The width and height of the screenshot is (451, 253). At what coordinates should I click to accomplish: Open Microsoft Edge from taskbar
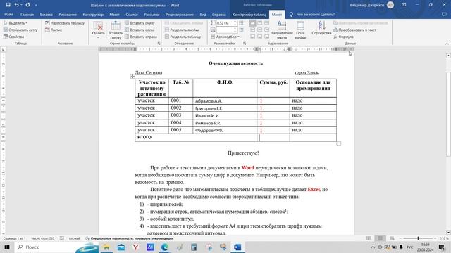pos(165,247)
